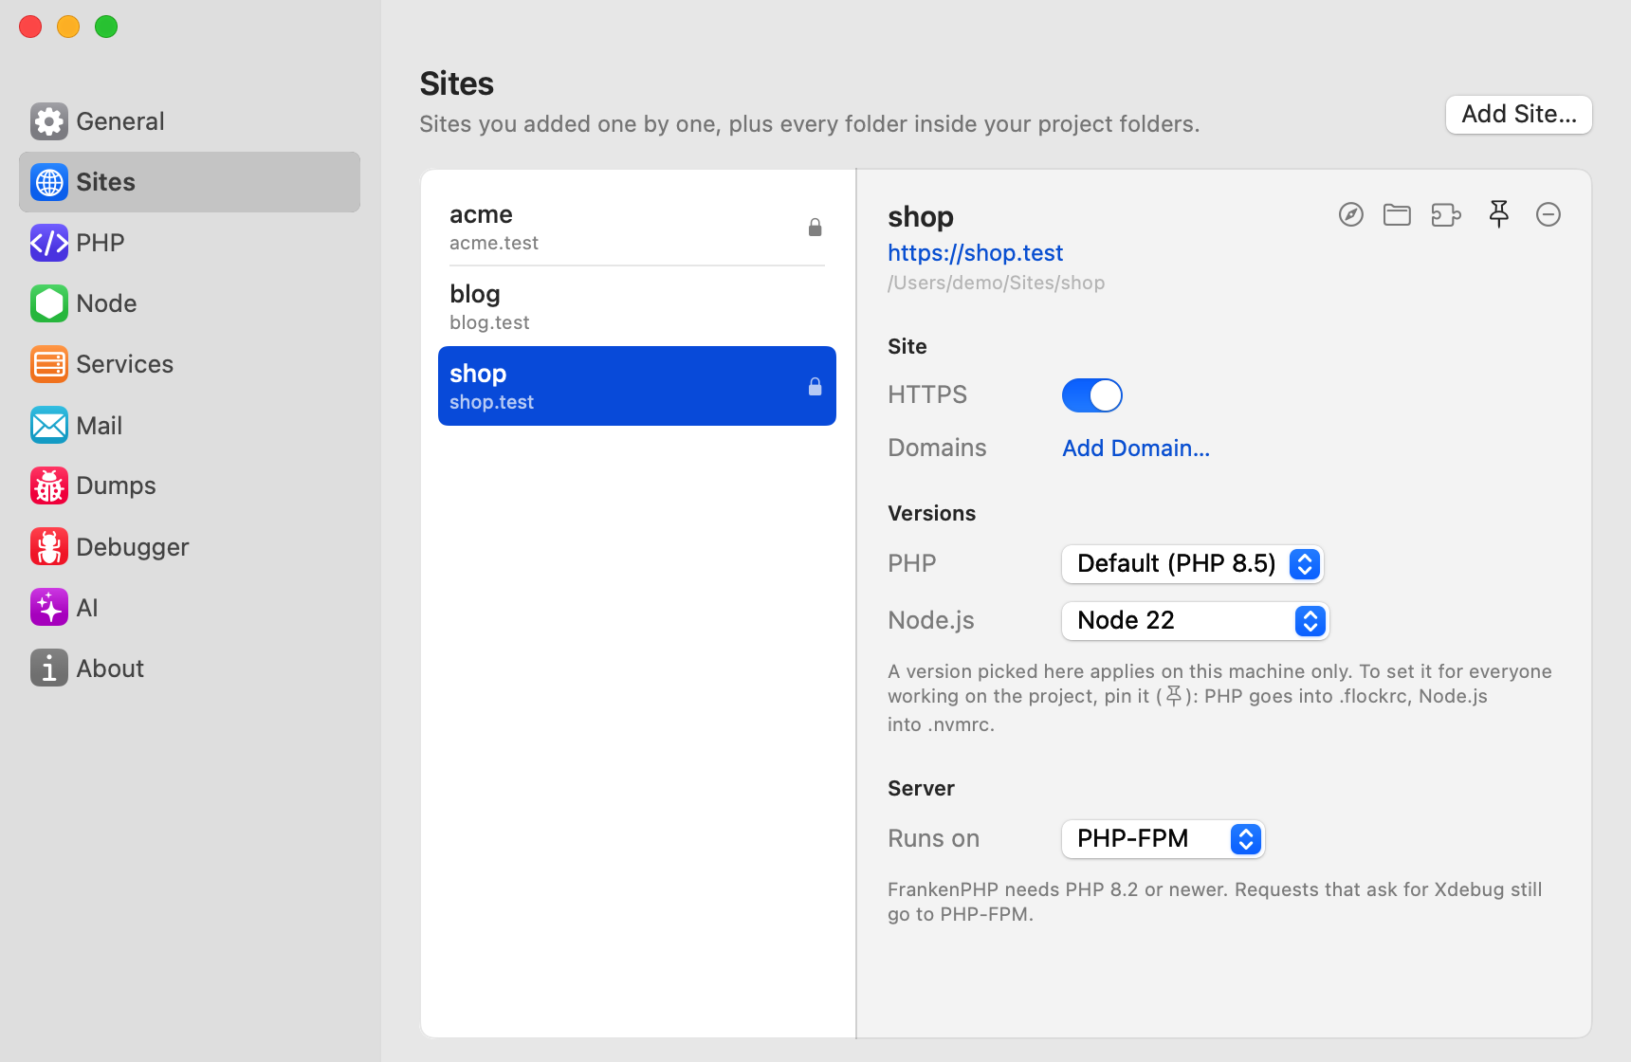1631x1062 pixels.
Task: Open About pane from sidebar label
Action: (x=110, y=668)
